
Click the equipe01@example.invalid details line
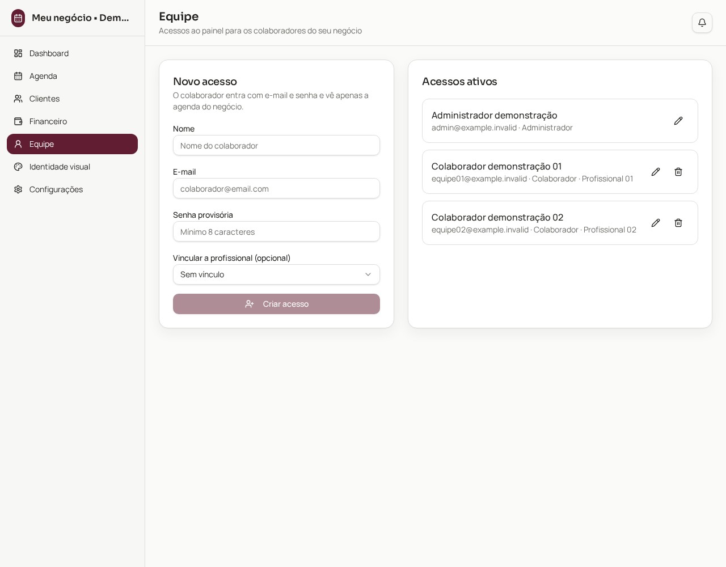coord(532,179)
